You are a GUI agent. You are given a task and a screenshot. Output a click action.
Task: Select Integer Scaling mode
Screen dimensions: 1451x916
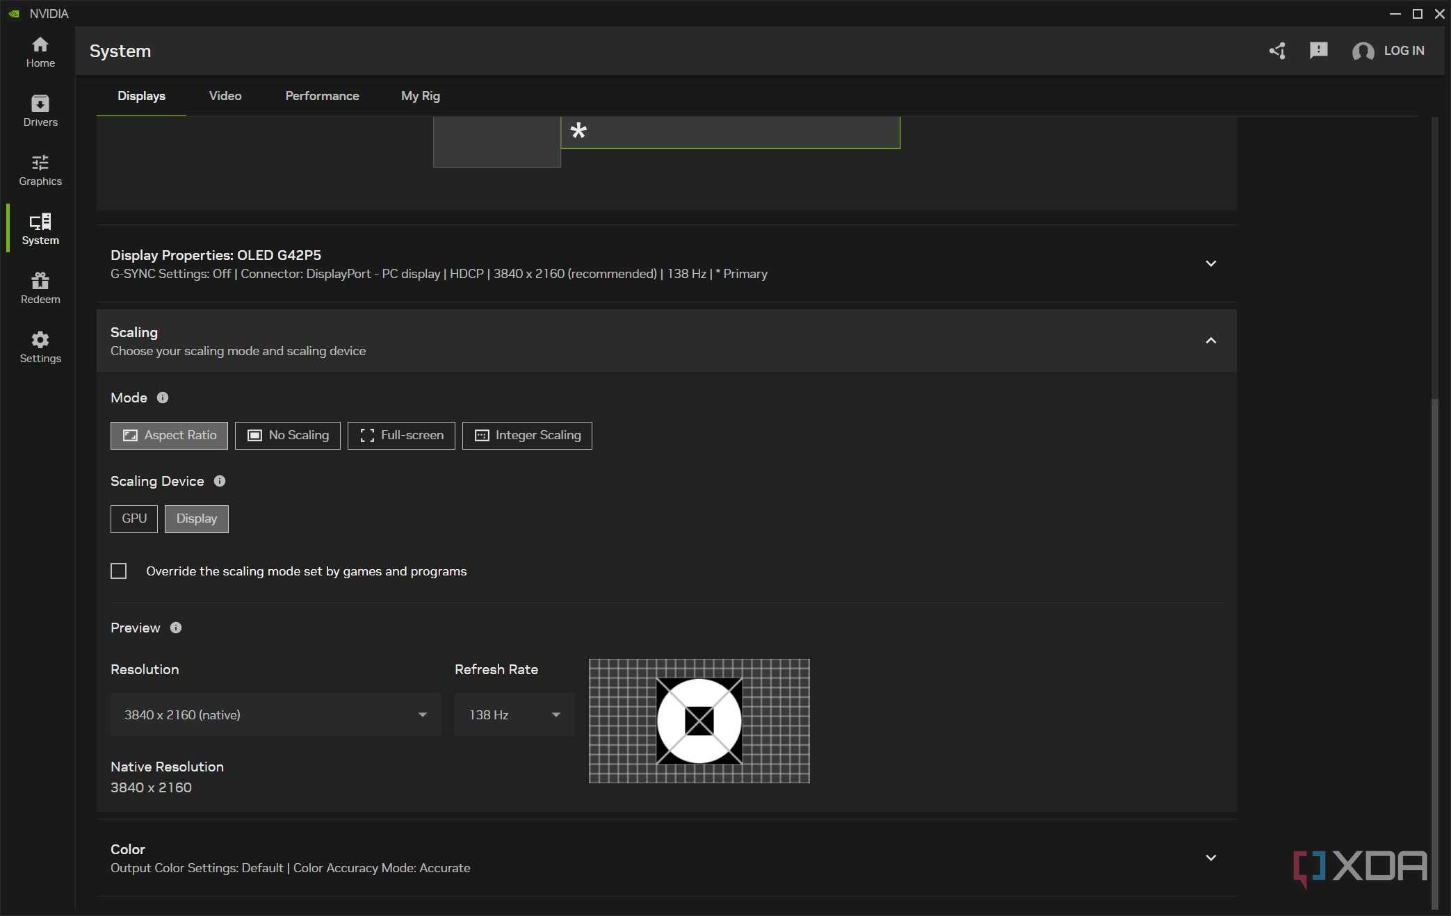(527, 435)
